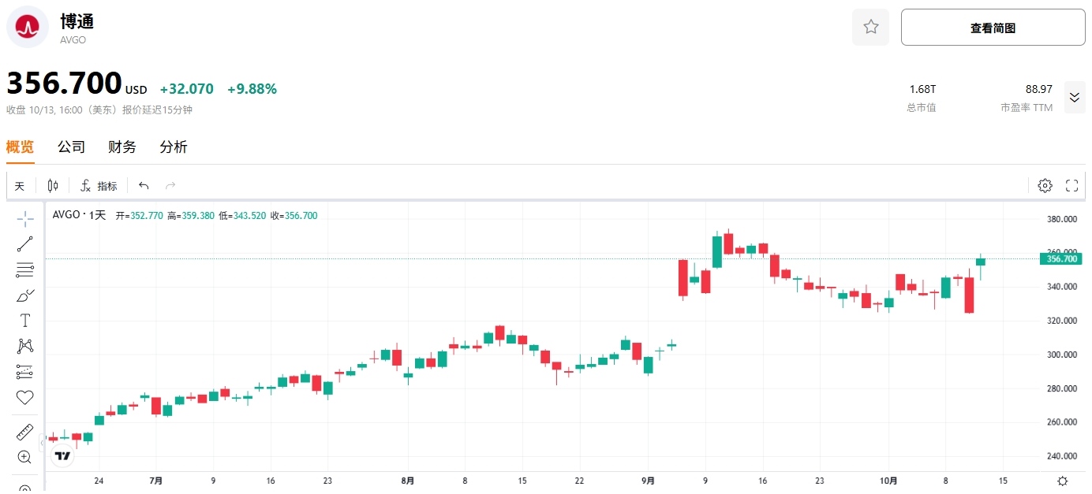1092x494 pixels.
Task: Select the XABCD pattern tool
Action: click(25, 346)
